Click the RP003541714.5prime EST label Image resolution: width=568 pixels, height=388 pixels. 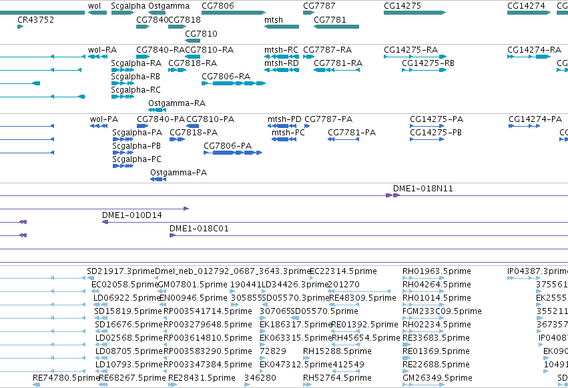[208, 311]
